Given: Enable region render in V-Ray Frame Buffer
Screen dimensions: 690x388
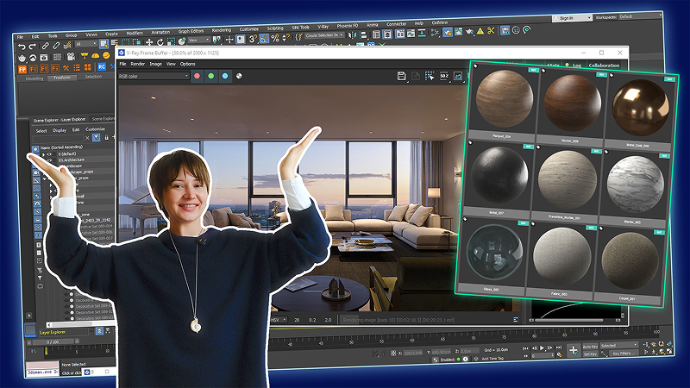Looking at the screenshot, I should point(430,76).
